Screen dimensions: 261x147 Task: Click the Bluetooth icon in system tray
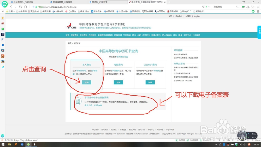pos(224,144)
